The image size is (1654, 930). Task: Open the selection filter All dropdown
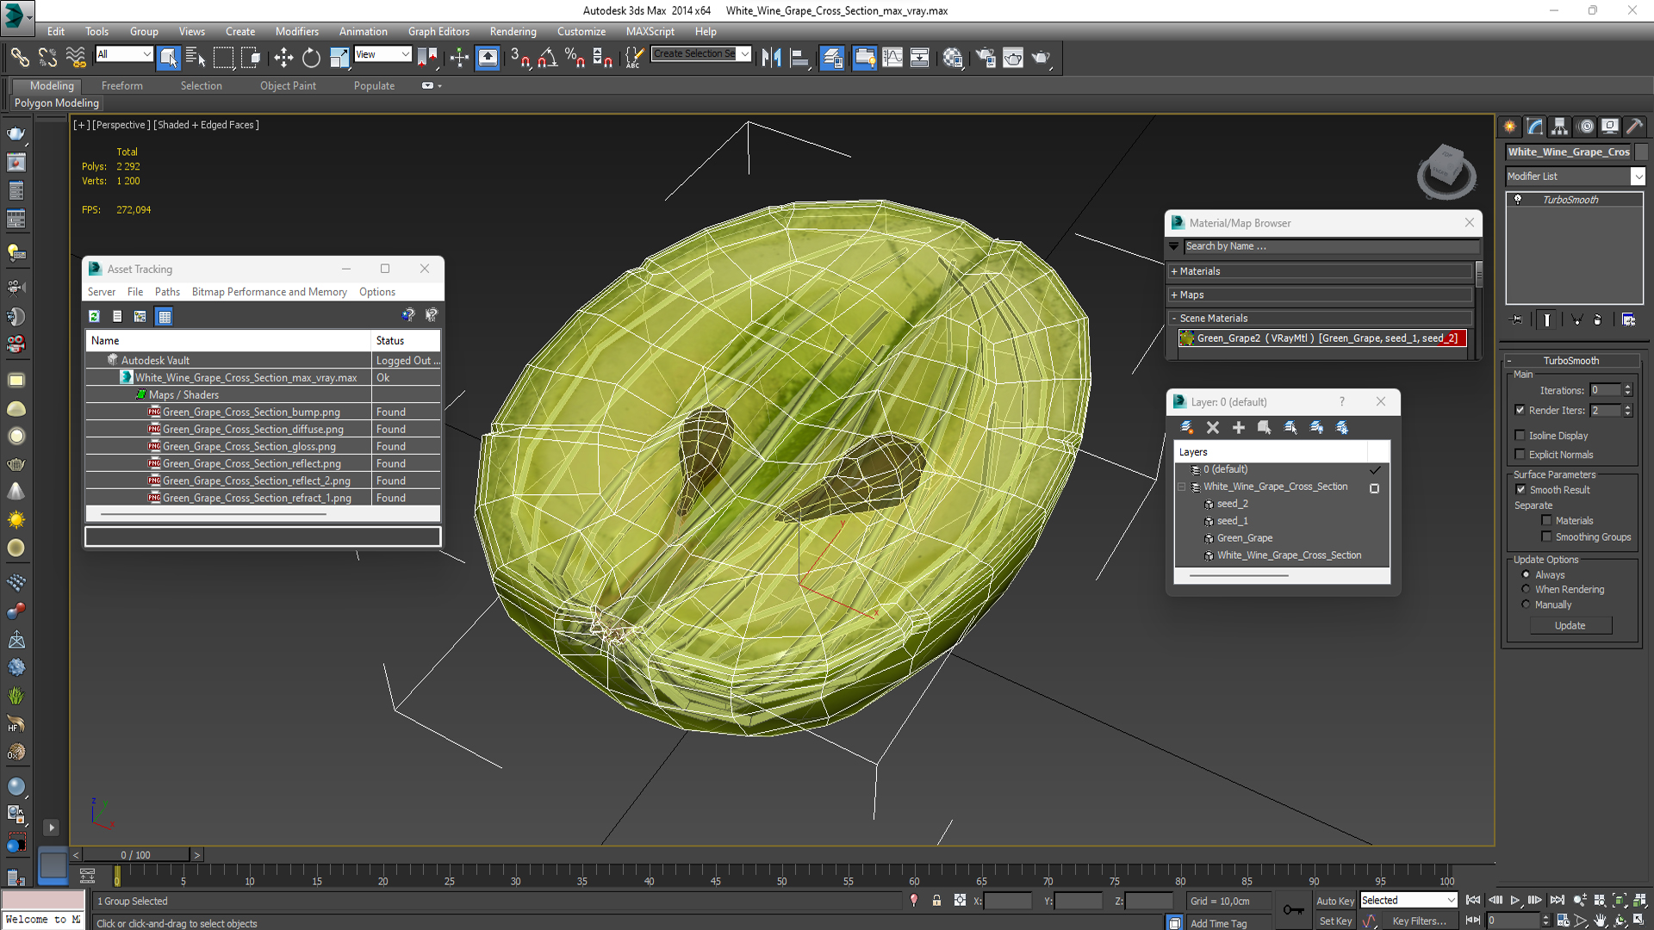point(124,54)
